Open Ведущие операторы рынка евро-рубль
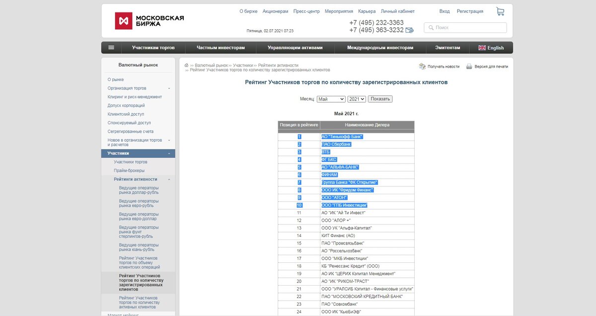 coord(139,203)
